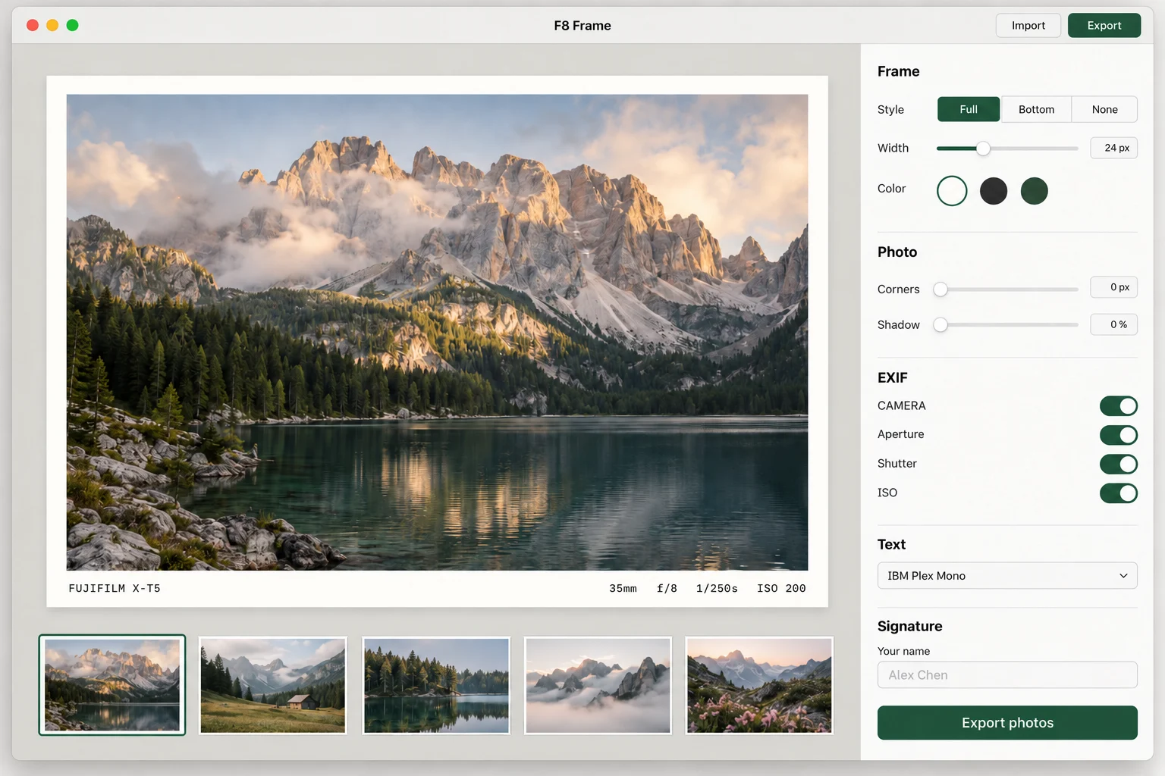Choose the white frame color swatch
This screenshot has width=1165, height=776.
tap(952, 191)
